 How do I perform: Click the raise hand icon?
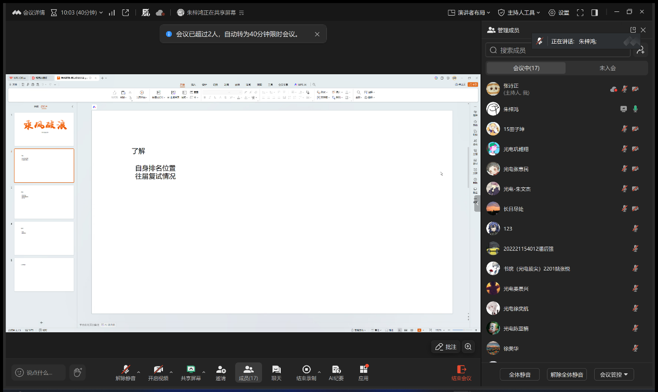tap(78, 372)
